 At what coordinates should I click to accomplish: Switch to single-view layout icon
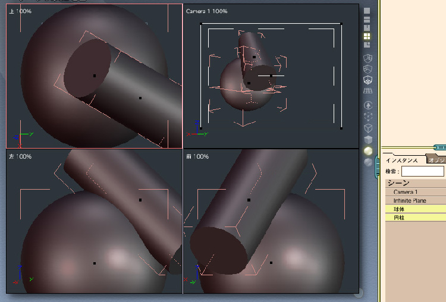(368, 11)
